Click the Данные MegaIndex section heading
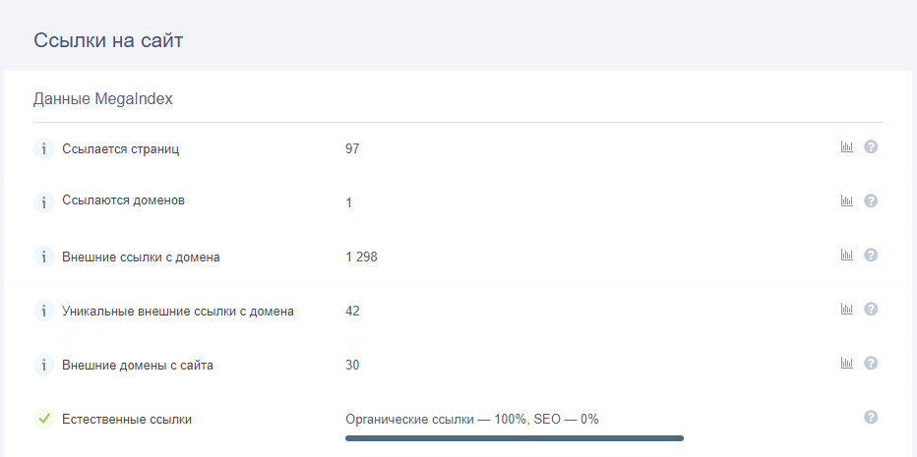917x457 pixels. 103,98
